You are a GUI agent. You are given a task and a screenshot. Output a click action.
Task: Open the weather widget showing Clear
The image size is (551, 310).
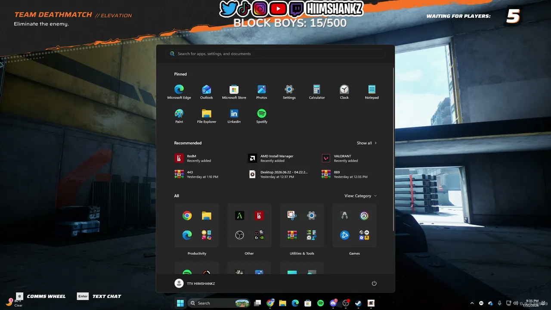pyautogui.click(x=15, y=302)
